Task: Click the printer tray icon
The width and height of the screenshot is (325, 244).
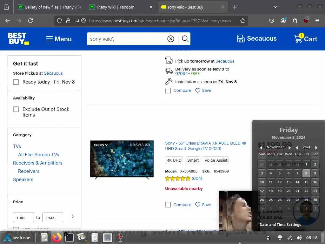Action: coord(280,238)
